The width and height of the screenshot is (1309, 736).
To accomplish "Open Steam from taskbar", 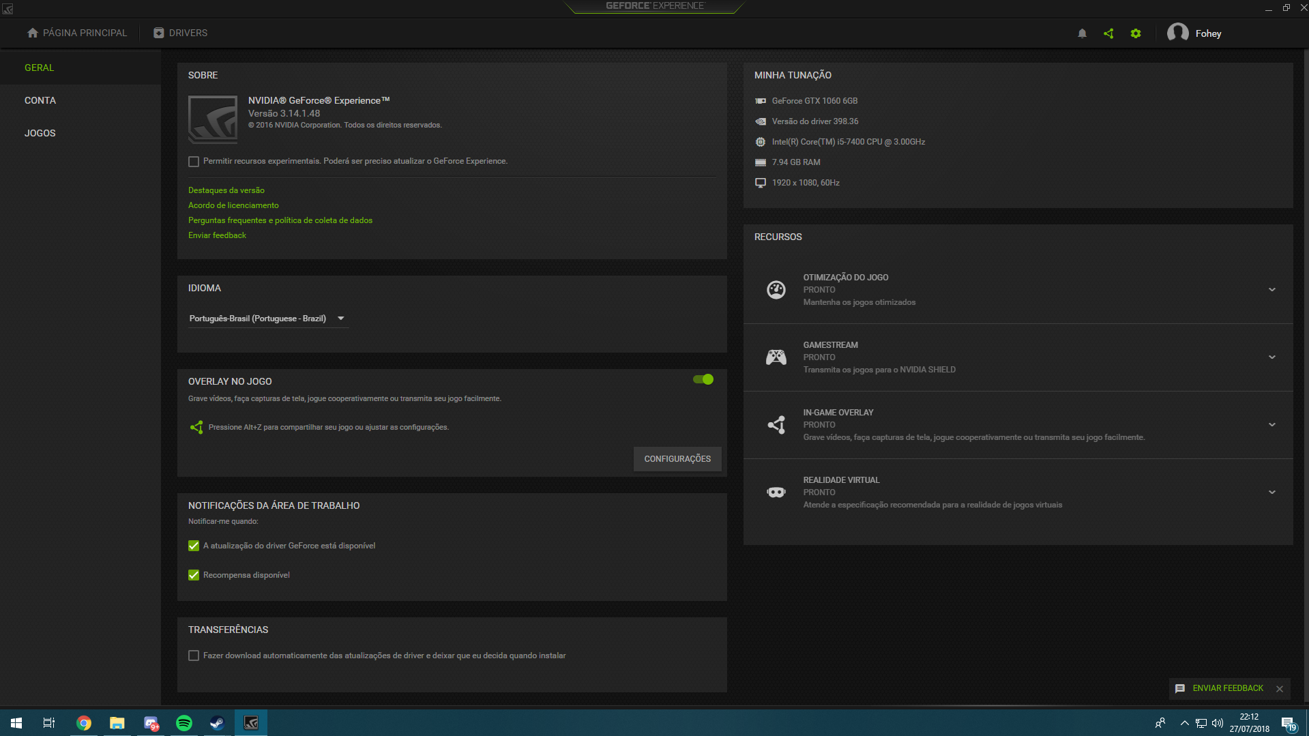I will coord(217,723).
